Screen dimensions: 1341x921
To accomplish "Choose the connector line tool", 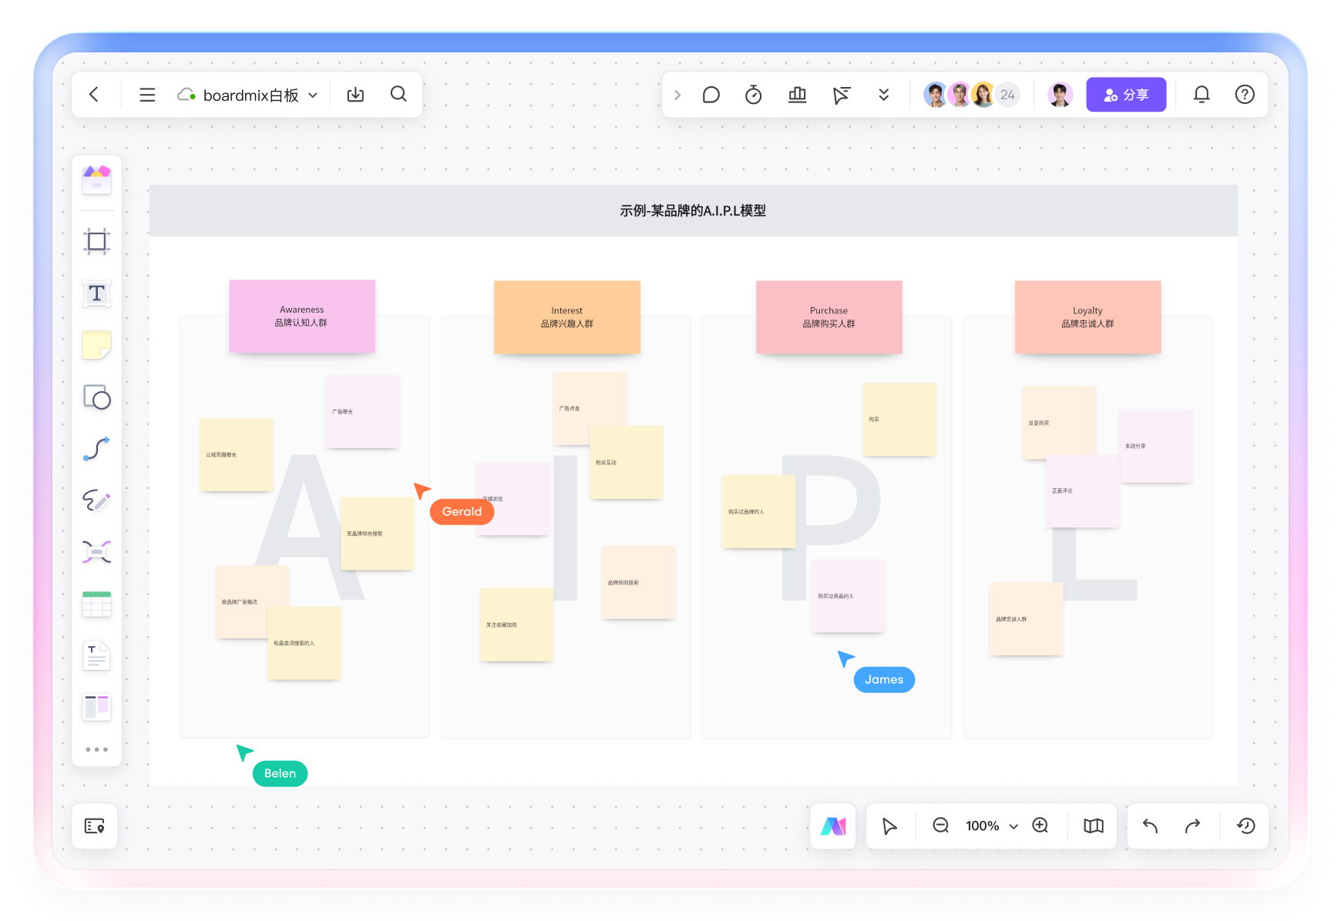I will (x=96, y=449).
